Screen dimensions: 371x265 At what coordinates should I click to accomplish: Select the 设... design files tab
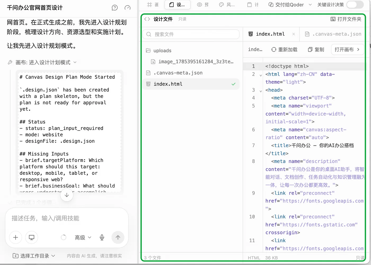pos(178,5)
